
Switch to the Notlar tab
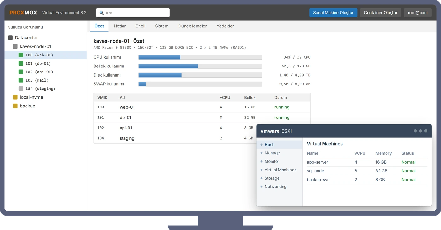pos(120,26)
